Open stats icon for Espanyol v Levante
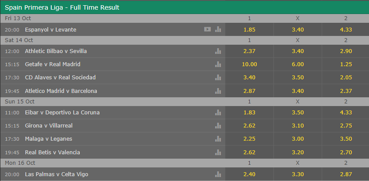369x181 pixels. click(218, 29)
